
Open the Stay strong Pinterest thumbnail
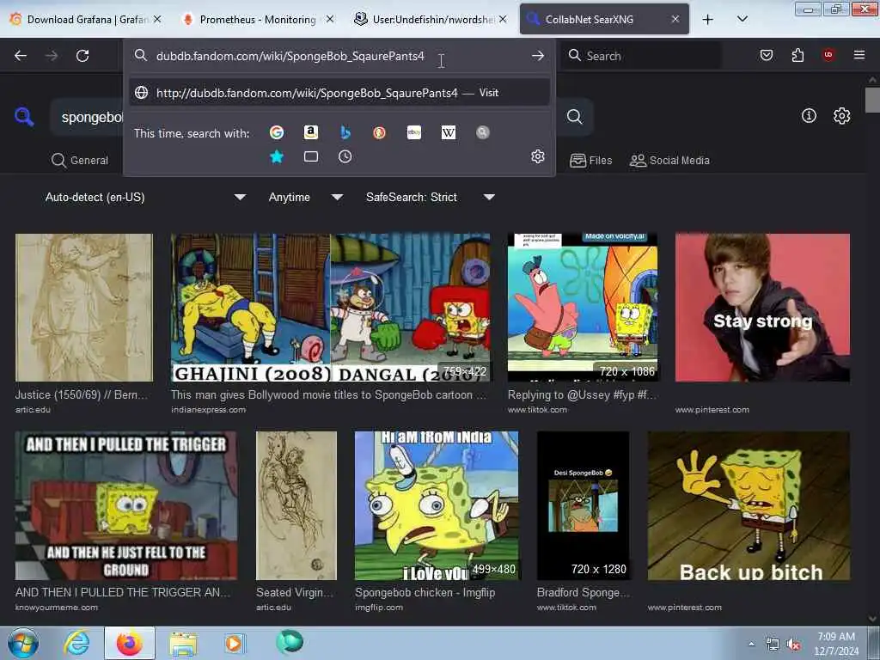pyautogui.click(x=763, y=308)
